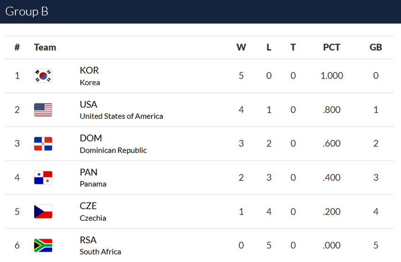Click the PCT column header
The image size is (401, 262).
tap(332, 47)
